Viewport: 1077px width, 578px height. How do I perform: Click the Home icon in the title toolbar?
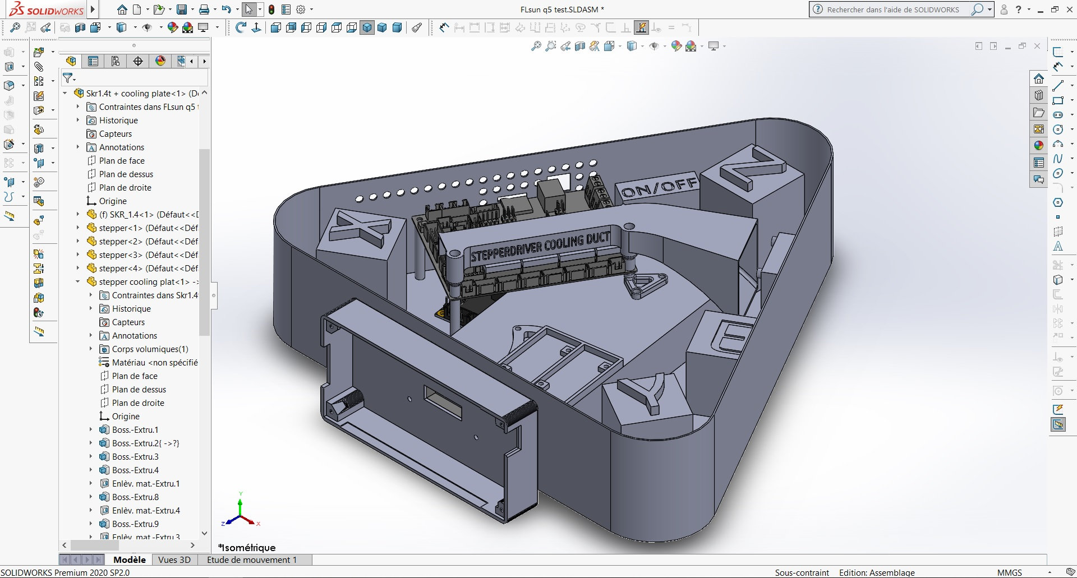coord(122,10)
